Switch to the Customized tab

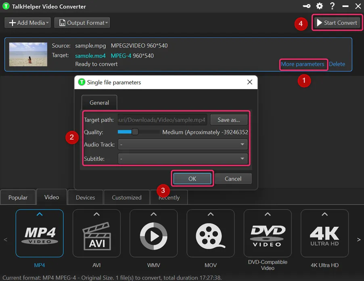[127, 197]
